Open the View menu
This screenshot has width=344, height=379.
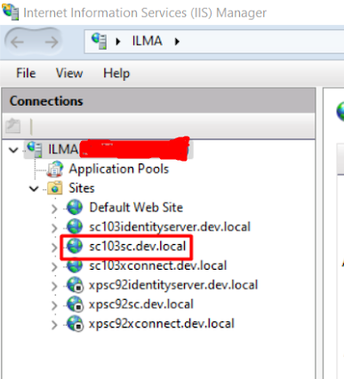pyautogui.click(x=69, y=73)
